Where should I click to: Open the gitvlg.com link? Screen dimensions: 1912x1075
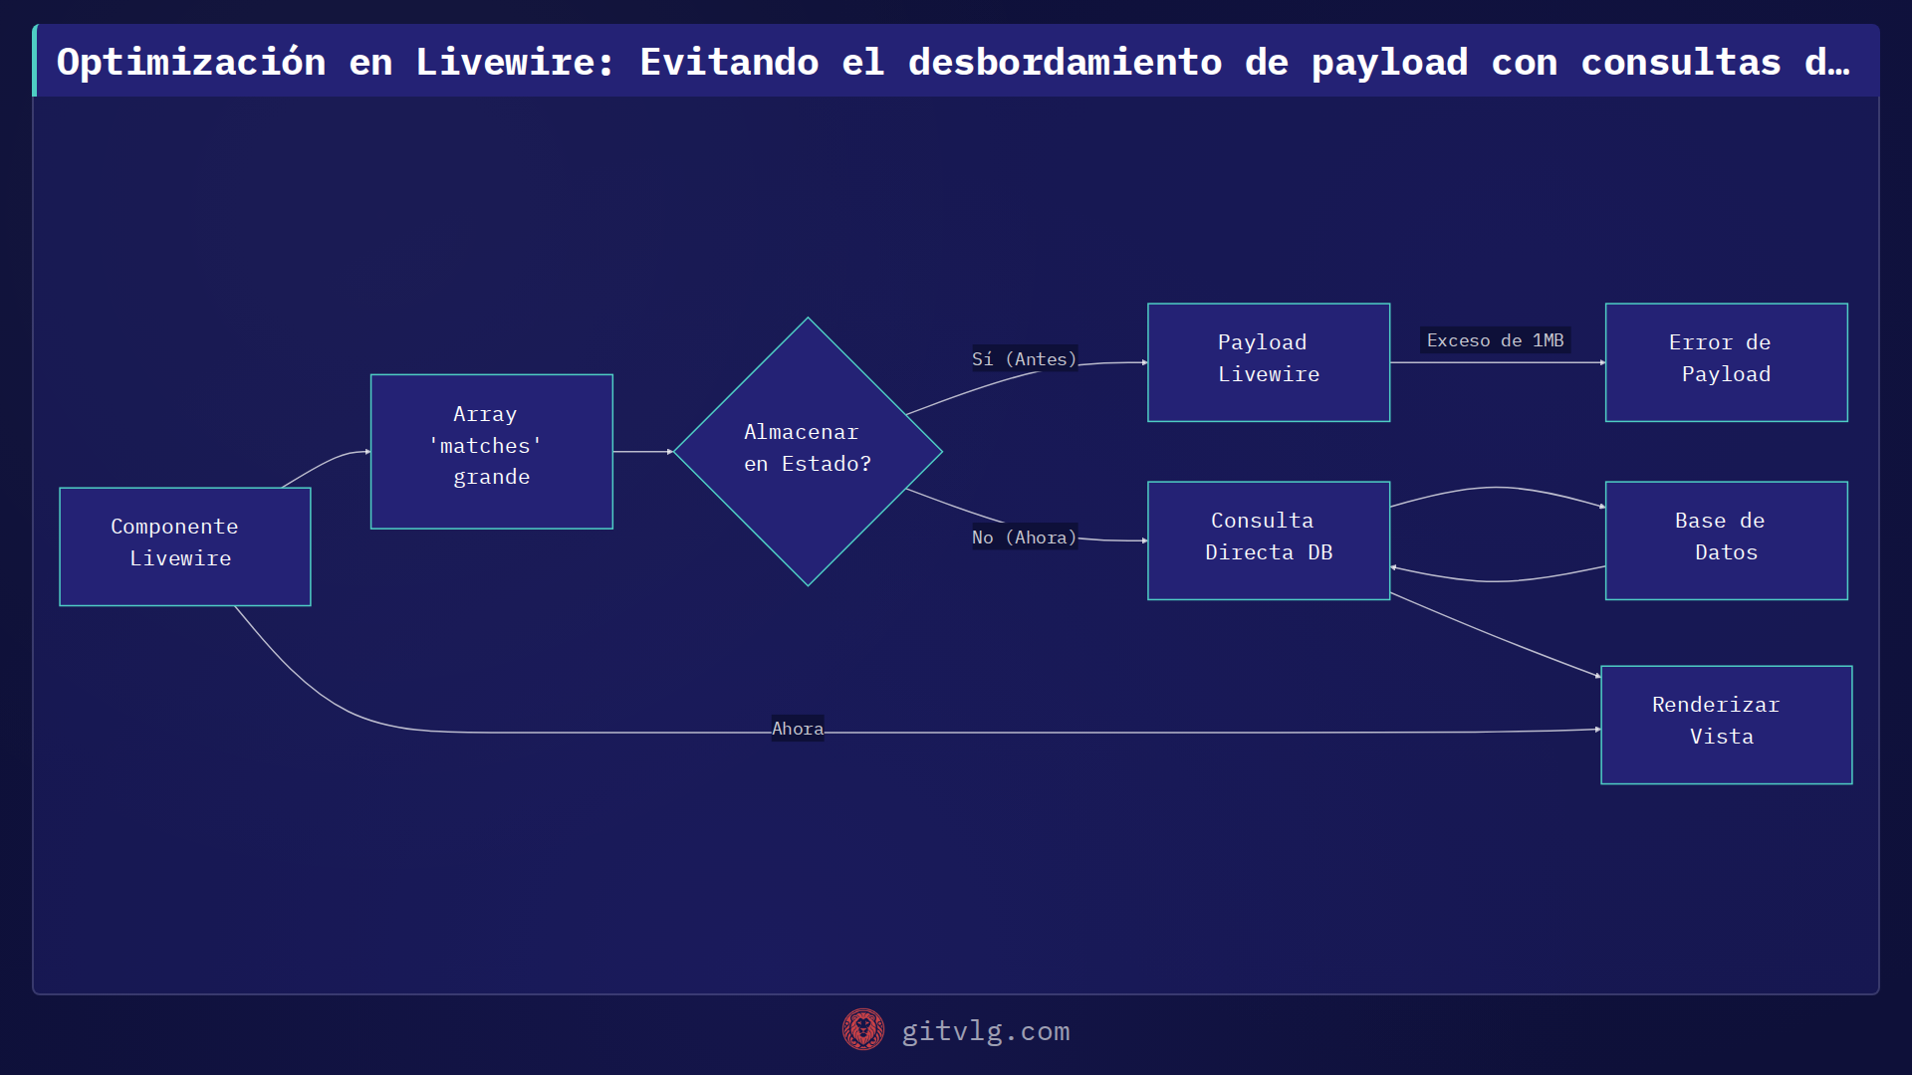(x=986, y=1031)
